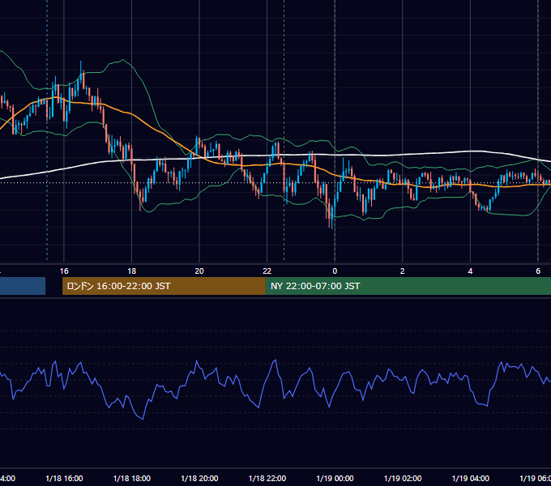Click the 20 hour label on the chart axis

(199, 271)
